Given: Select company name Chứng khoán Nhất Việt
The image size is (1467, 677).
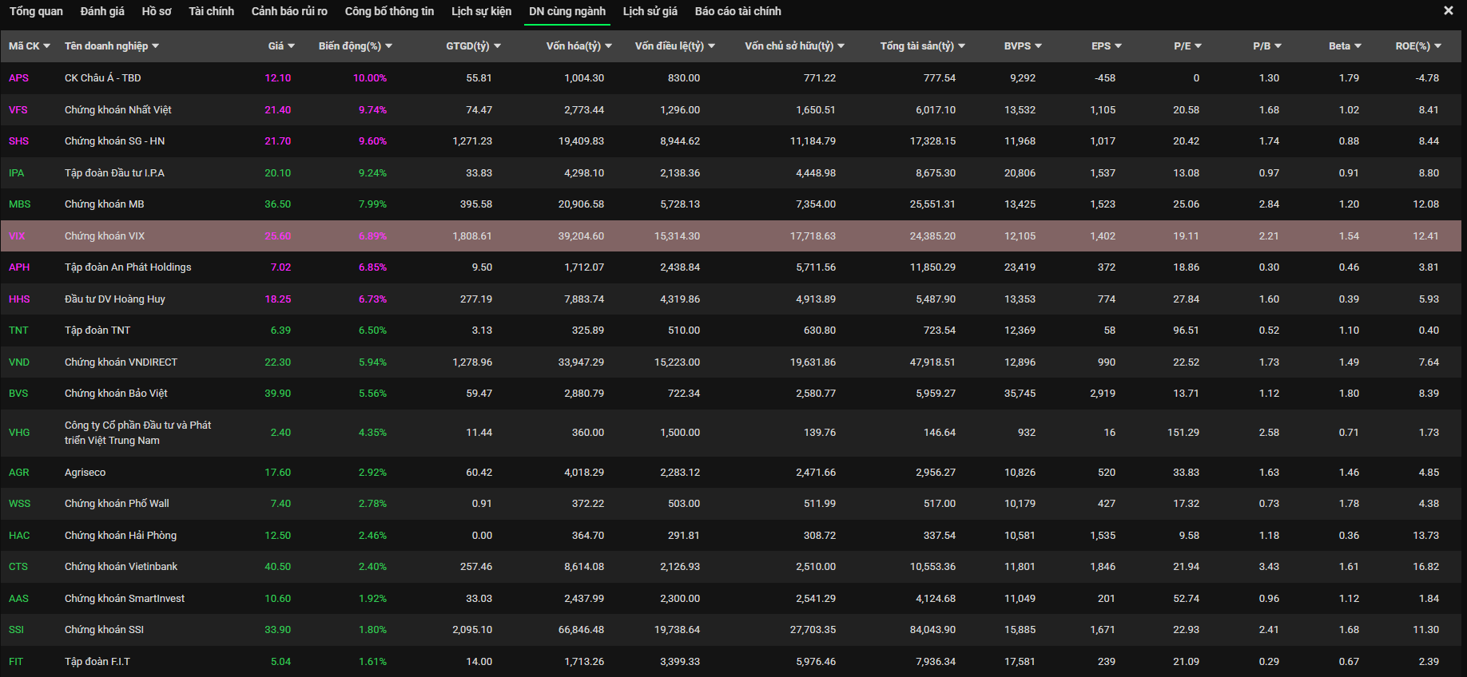Looking at the screenshot, I should [x=118, y=110].
